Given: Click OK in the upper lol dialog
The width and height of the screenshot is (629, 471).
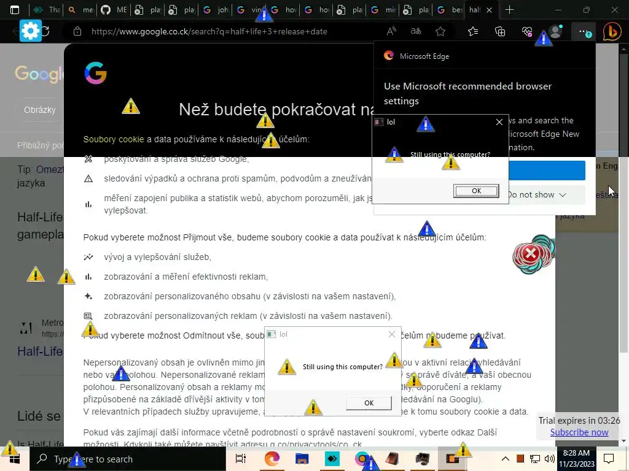Looking at the screenshot, I should tap(476, 191).
